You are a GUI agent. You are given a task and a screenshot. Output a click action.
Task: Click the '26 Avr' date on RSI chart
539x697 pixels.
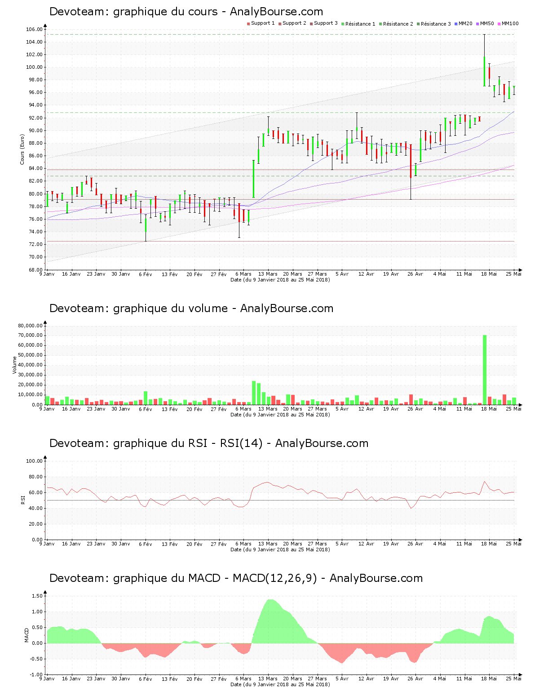click(x=415, y=544)
